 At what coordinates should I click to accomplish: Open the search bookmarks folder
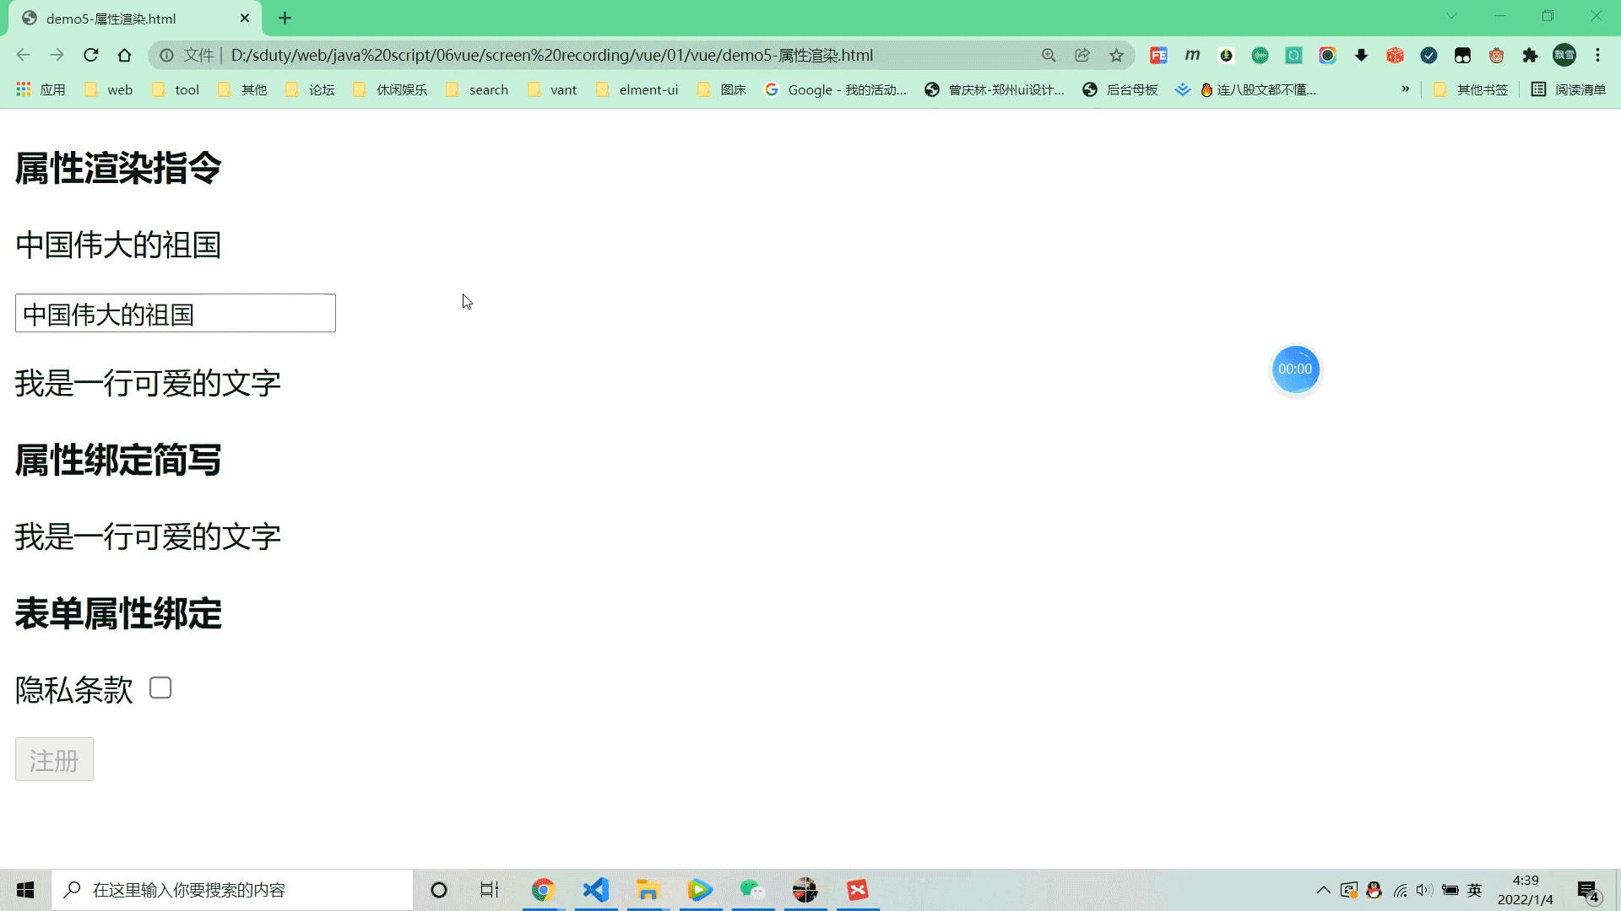click(x=477, y=89)
